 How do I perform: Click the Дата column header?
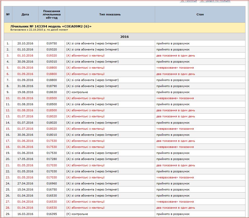pyautogui.click(x=25, y=14)
